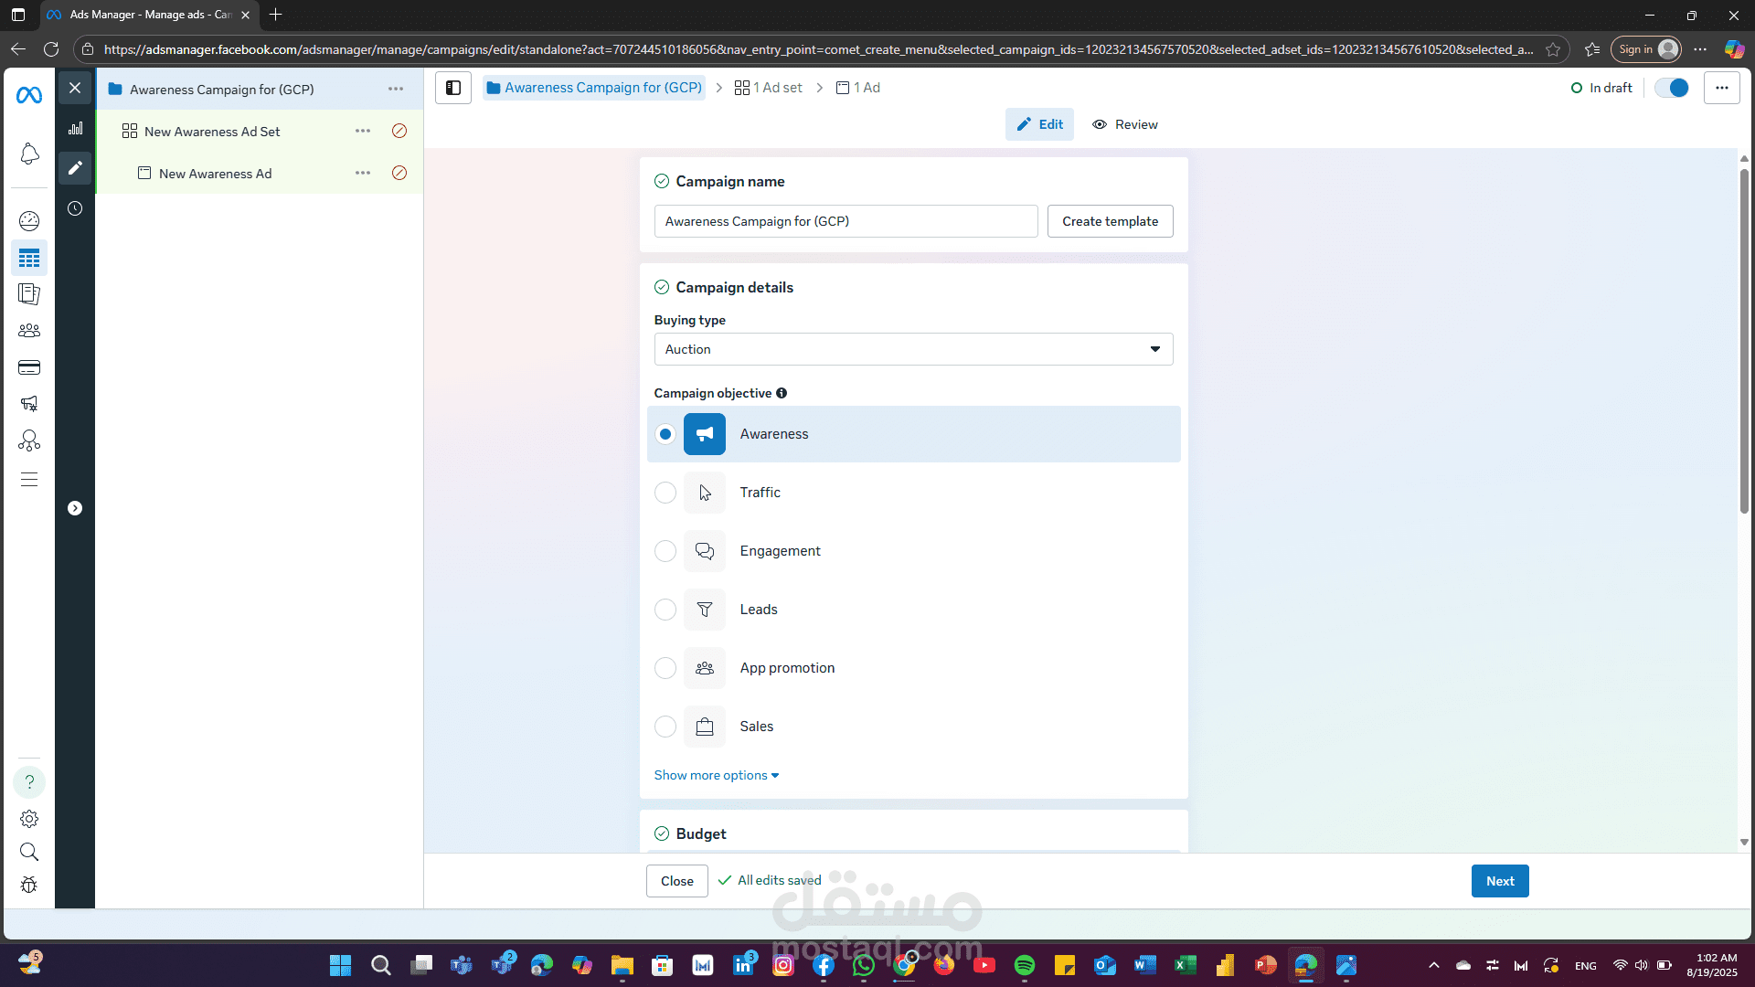The width and height of the screenshot is (1755, 987).
Task: Click Awareness Campaign breadcrumb
Action: point(594,88)
